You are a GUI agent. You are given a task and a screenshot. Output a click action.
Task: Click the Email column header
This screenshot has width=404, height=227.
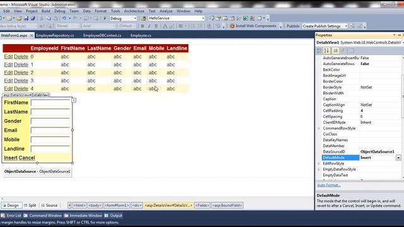(140, 48)
